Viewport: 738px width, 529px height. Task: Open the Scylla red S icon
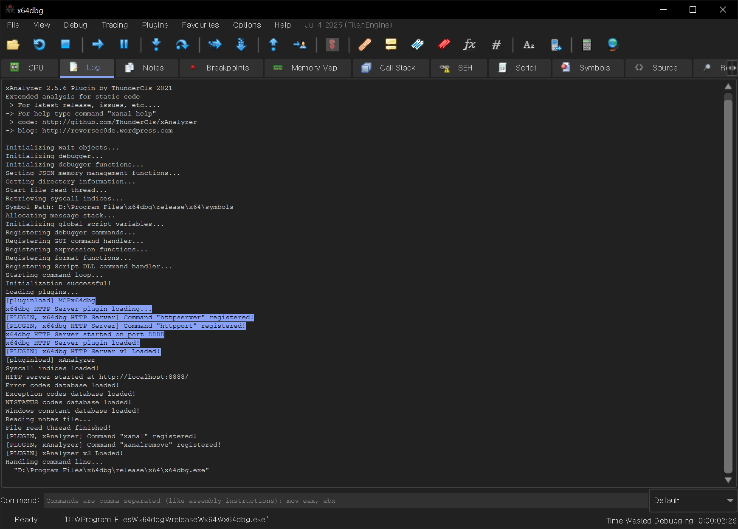(x=332, y=44)
